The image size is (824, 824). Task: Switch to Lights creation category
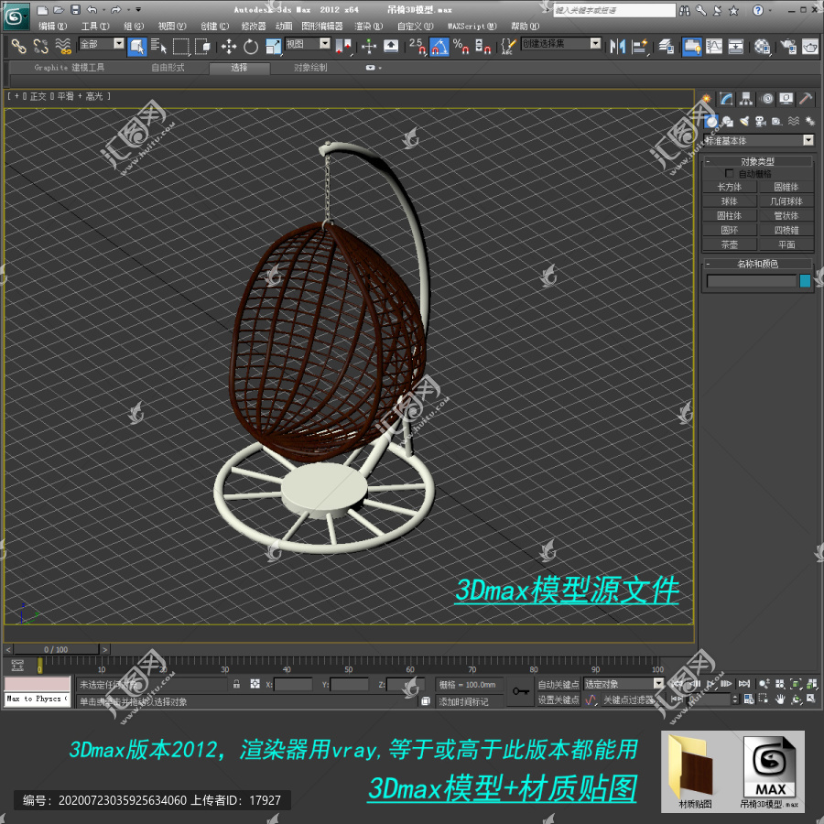[x=744, y=122]
